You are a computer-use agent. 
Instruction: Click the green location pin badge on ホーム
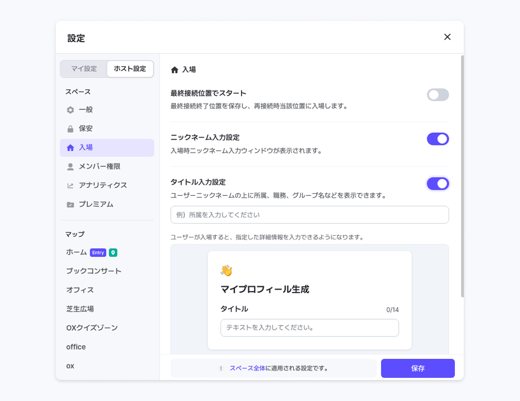click(113, 252)
